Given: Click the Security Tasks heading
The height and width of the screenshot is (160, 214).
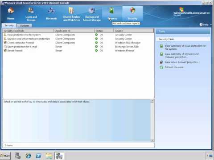Looking at the screenshot, I should 167,39.
